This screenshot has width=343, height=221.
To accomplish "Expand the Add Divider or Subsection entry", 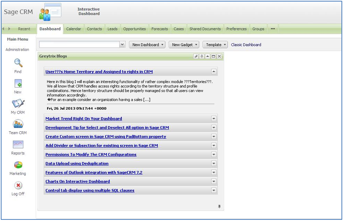I will click(x=214, y=146).
